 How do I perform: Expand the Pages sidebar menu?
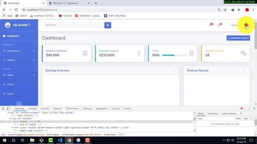pos(19,75)
